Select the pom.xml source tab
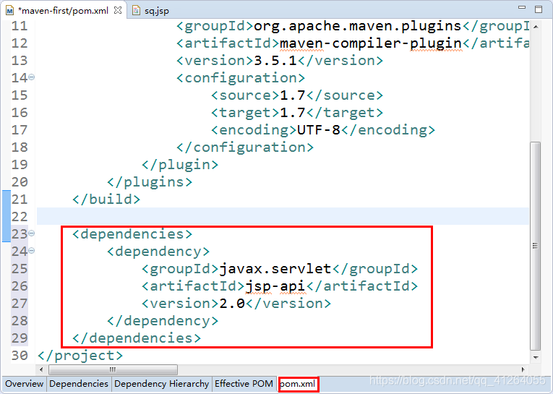553x394 pixels. (298, 384)
